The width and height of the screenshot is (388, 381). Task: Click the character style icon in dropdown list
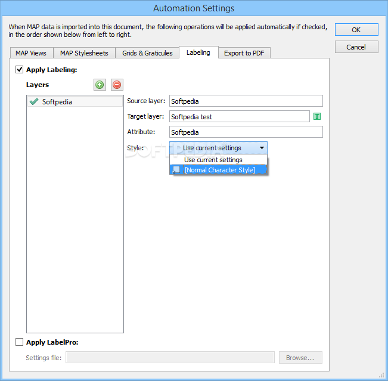point(176,170)
